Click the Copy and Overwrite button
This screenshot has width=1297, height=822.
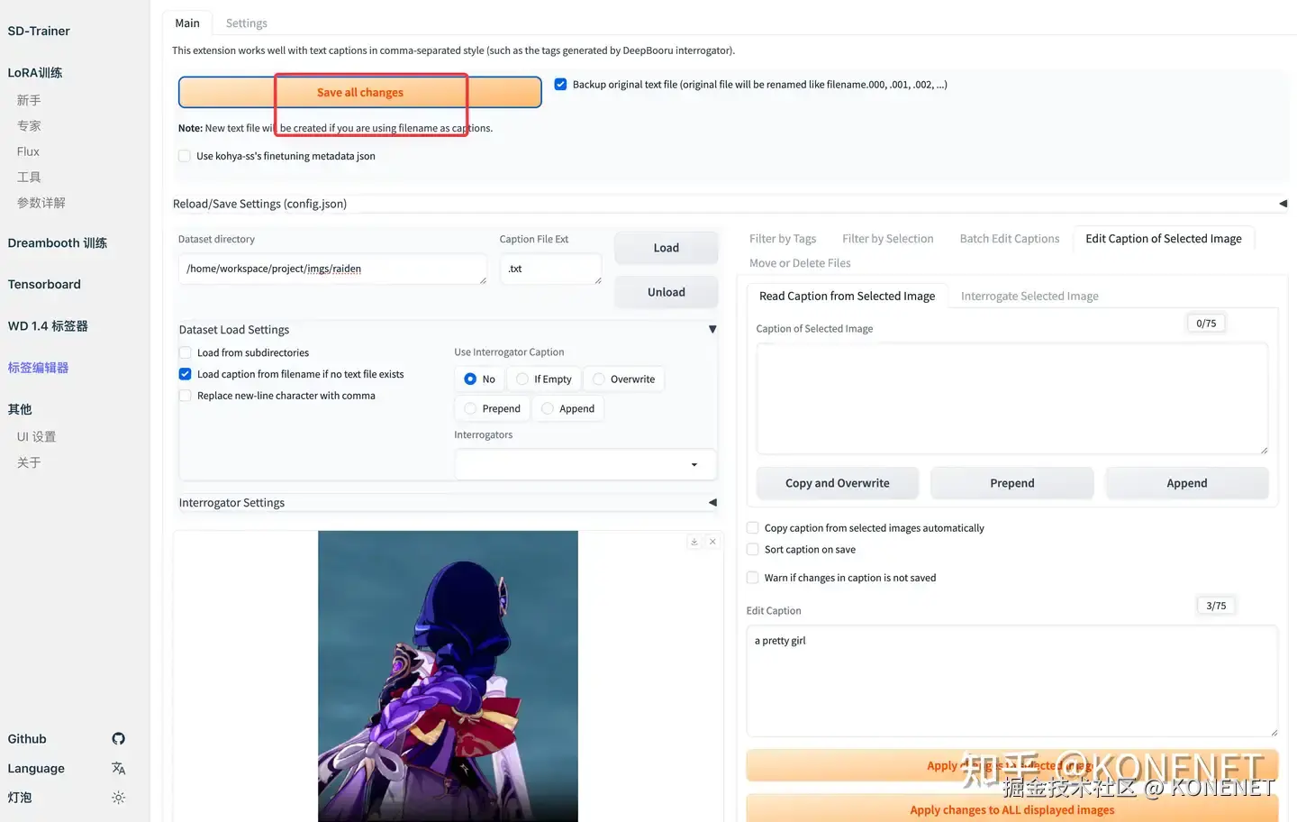pyautogui.click(x=838, y=483)
